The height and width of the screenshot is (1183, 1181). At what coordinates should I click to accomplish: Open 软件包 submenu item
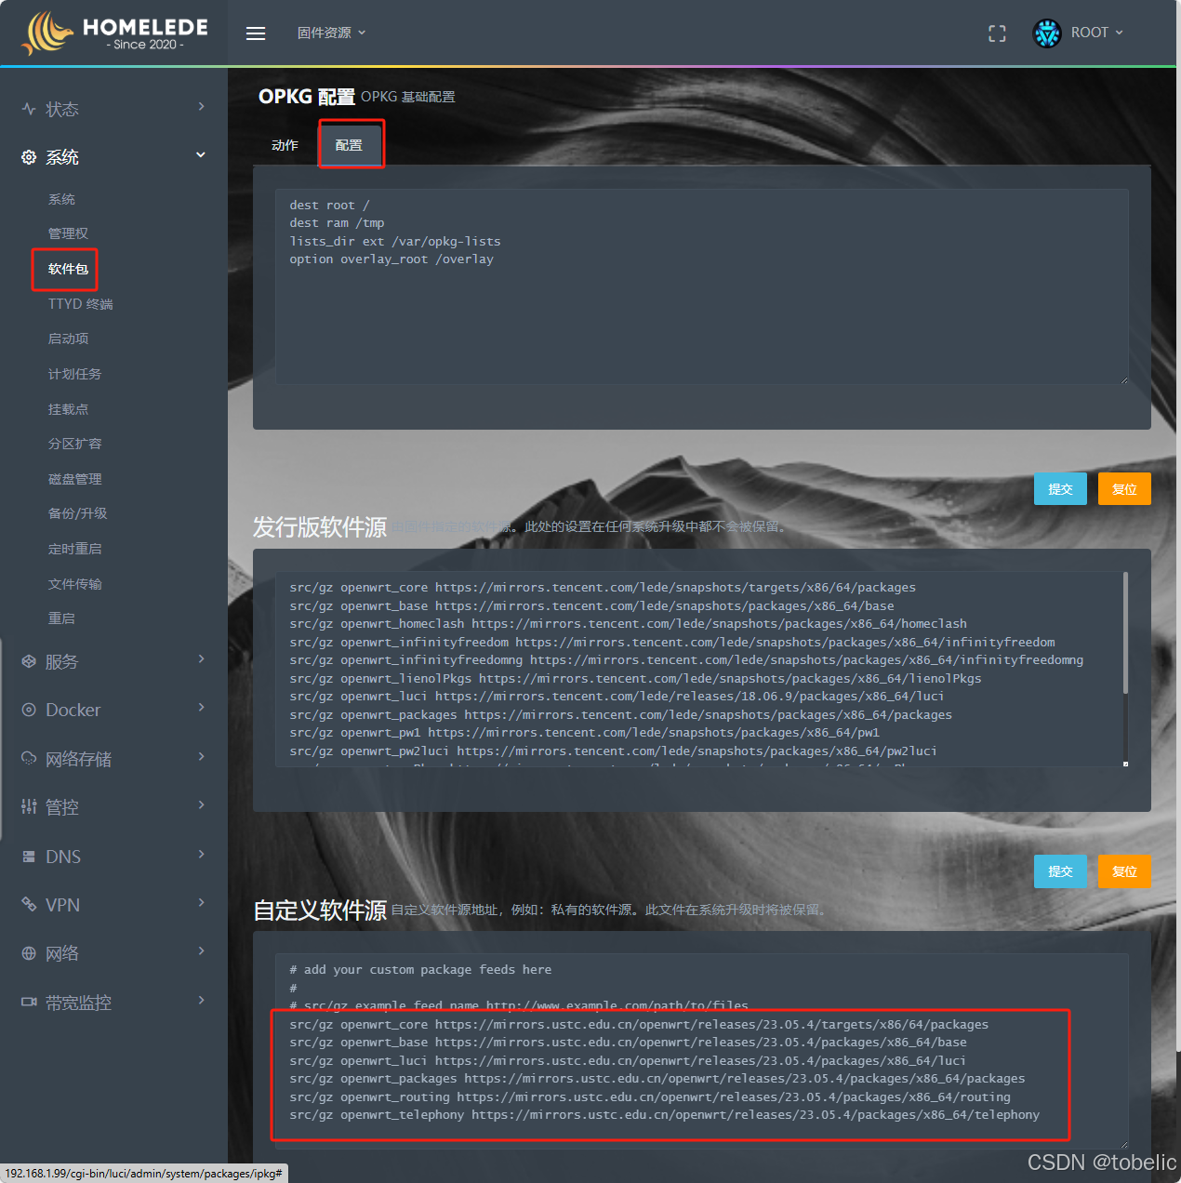pos(68,269)
